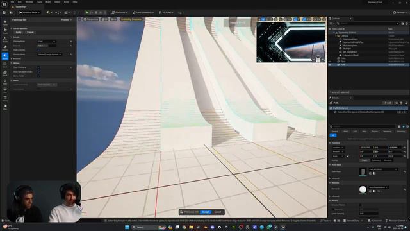Click the green Play button

point(87,12)
